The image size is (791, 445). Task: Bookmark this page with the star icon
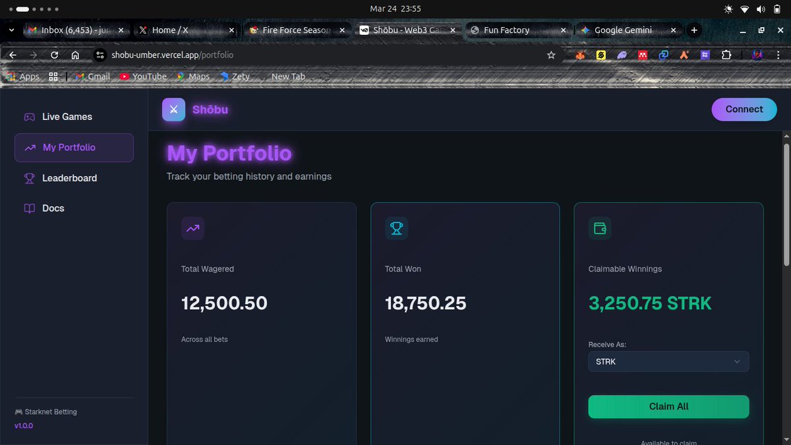point(551,55)
